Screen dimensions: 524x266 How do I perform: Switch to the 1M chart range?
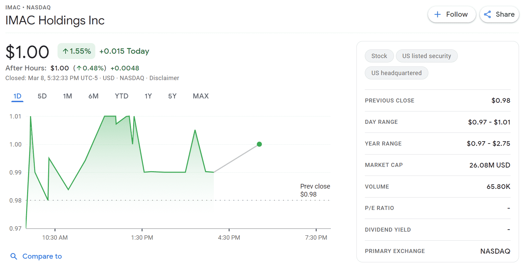[68, 96]
